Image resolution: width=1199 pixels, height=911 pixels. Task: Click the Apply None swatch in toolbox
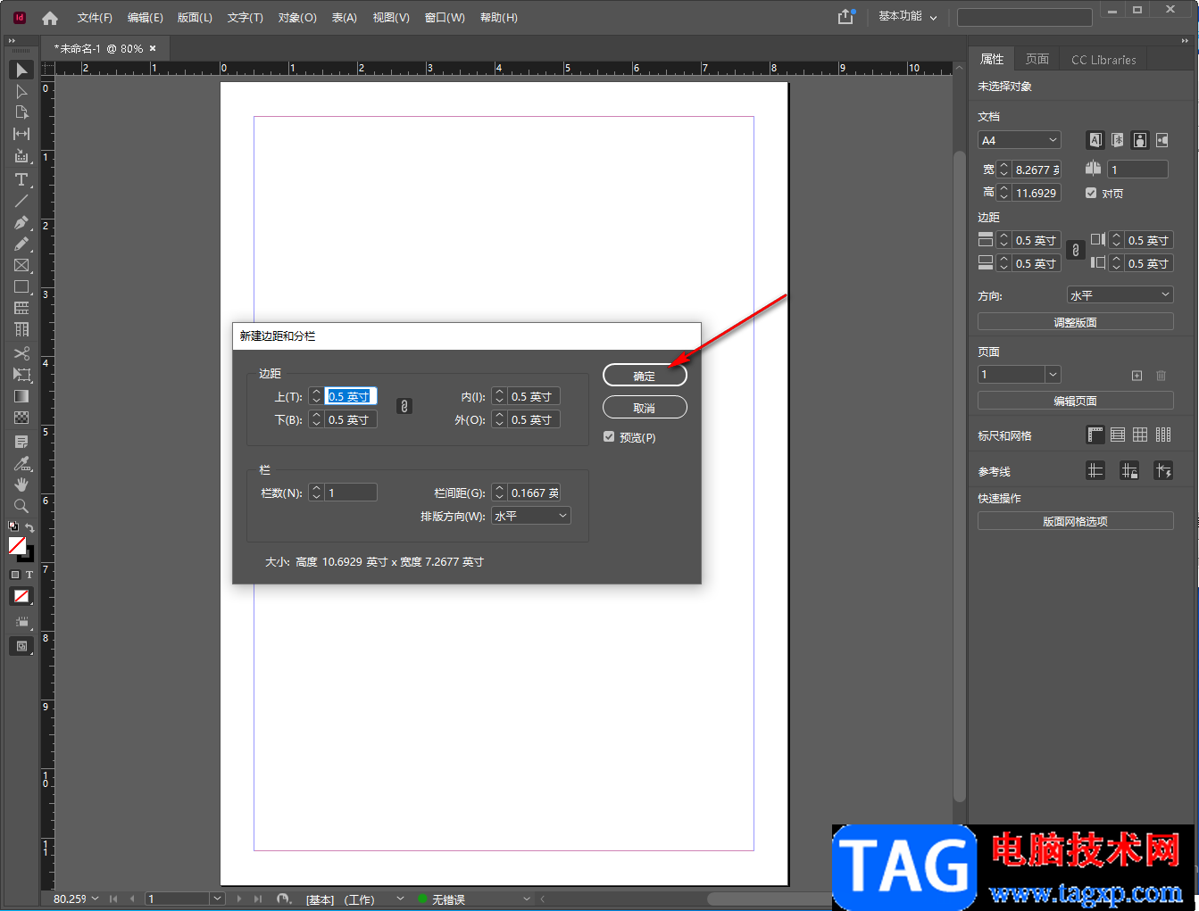click(21, 596)
